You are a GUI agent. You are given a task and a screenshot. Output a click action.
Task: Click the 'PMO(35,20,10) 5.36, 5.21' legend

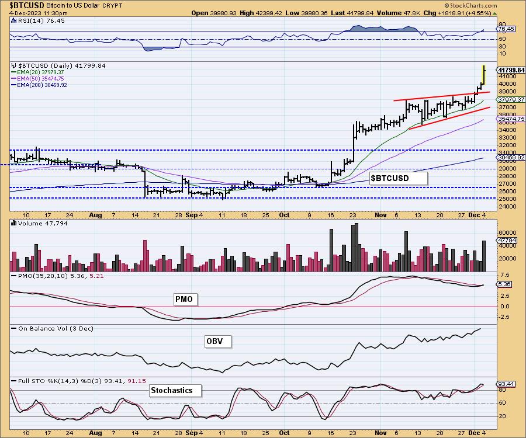[x=57, y=276]
